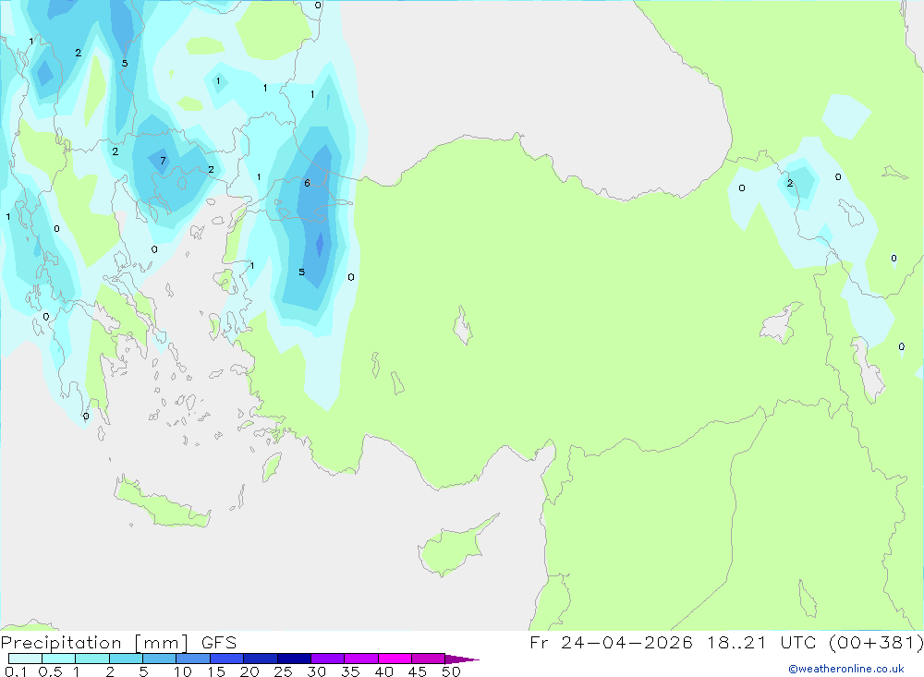Open the weatheronline.co.uk copyright link
The image size is (924, 677).
tap(846, 669)
